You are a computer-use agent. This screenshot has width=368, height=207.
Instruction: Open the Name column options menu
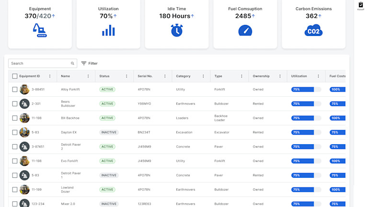[88, 76]
